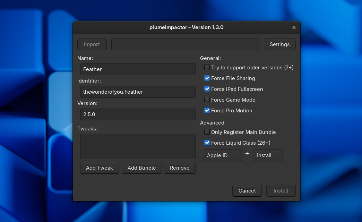The height and width of the screenshot is (222, 362).
Task: Close the plumeimpactor window
Action: [294, 27]
